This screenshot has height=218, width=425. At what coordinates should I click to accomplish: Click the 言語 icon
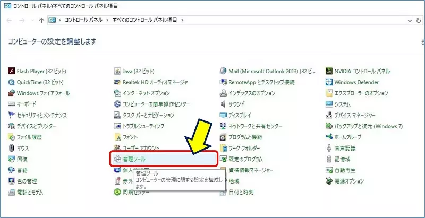(x=11, y=170)
